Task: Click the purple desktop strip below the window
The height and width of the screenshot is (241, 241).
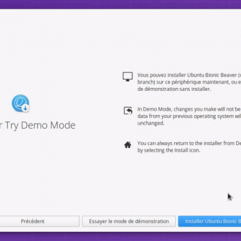Action: click(x=120, y=237)
